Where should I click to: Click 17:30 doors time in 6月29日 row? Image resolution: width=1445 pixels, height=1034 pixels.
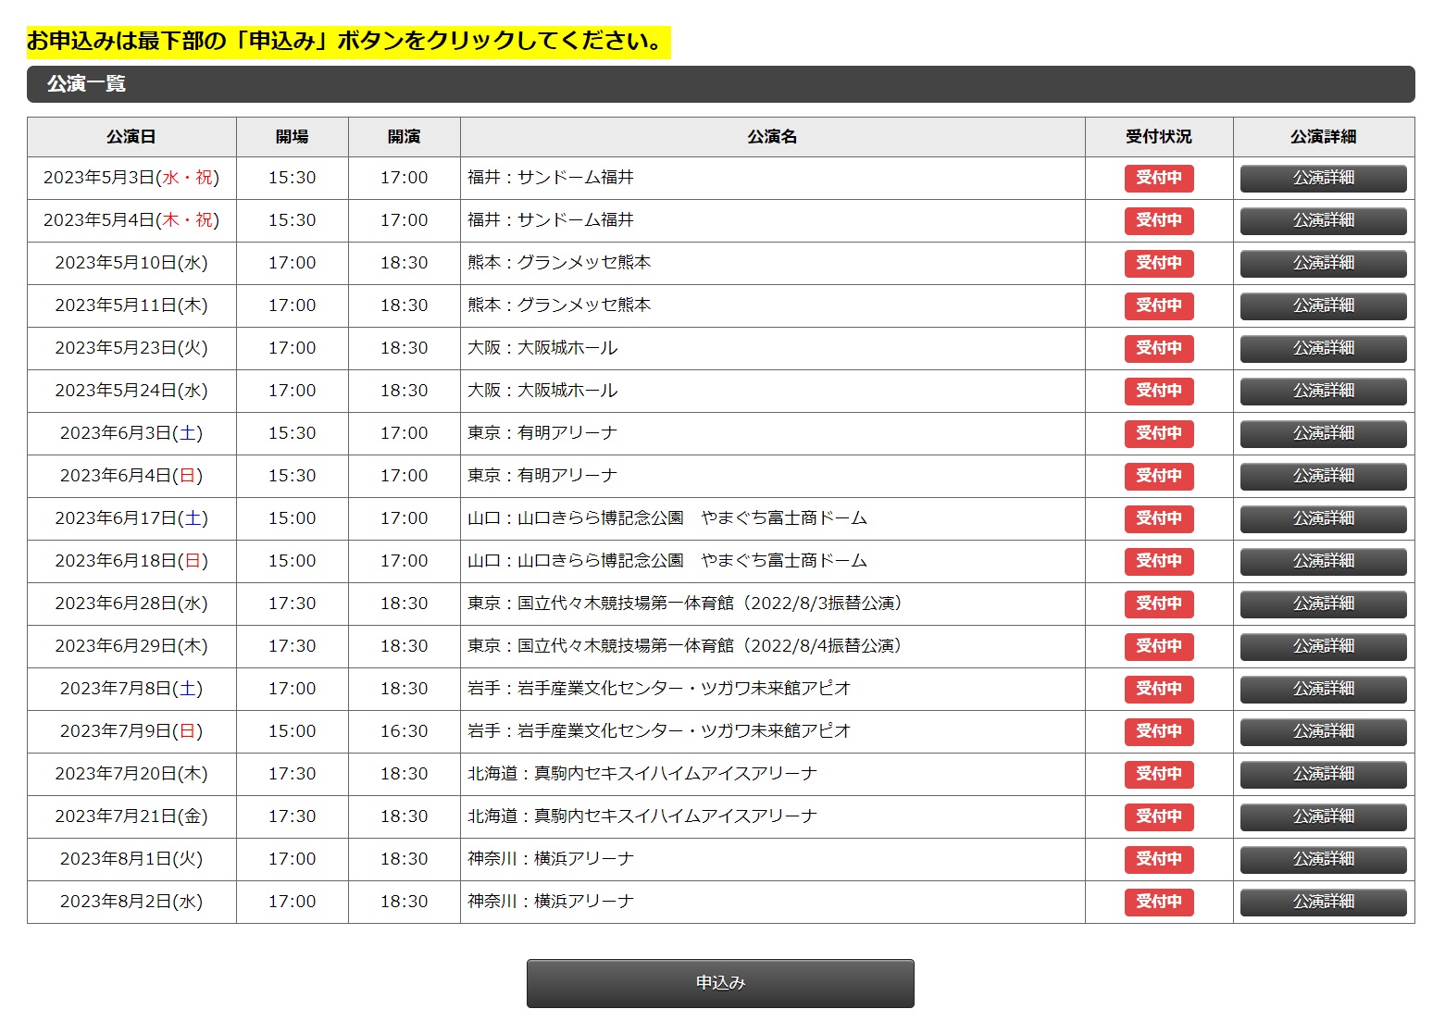(293, 646)
